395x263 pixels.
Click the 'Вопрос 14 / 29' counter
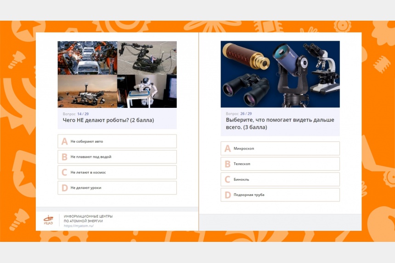[x=76, y=114]
